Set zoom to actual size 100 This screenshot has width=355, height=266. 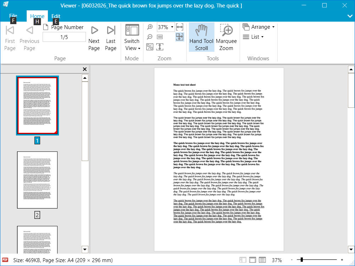coord(160,37)
